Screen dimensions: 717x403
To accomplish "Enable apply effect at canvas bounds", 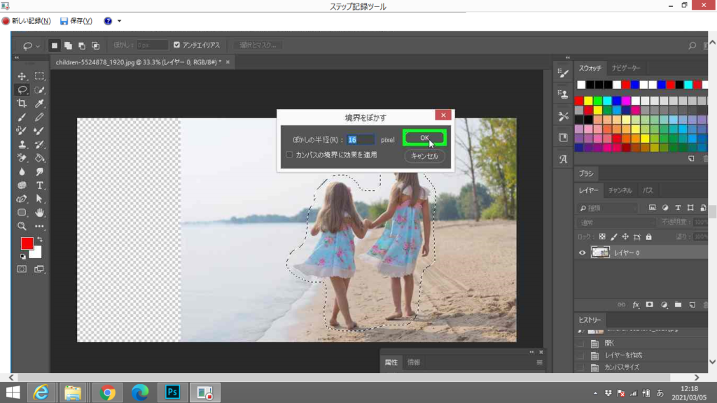I will click(289, 155).
